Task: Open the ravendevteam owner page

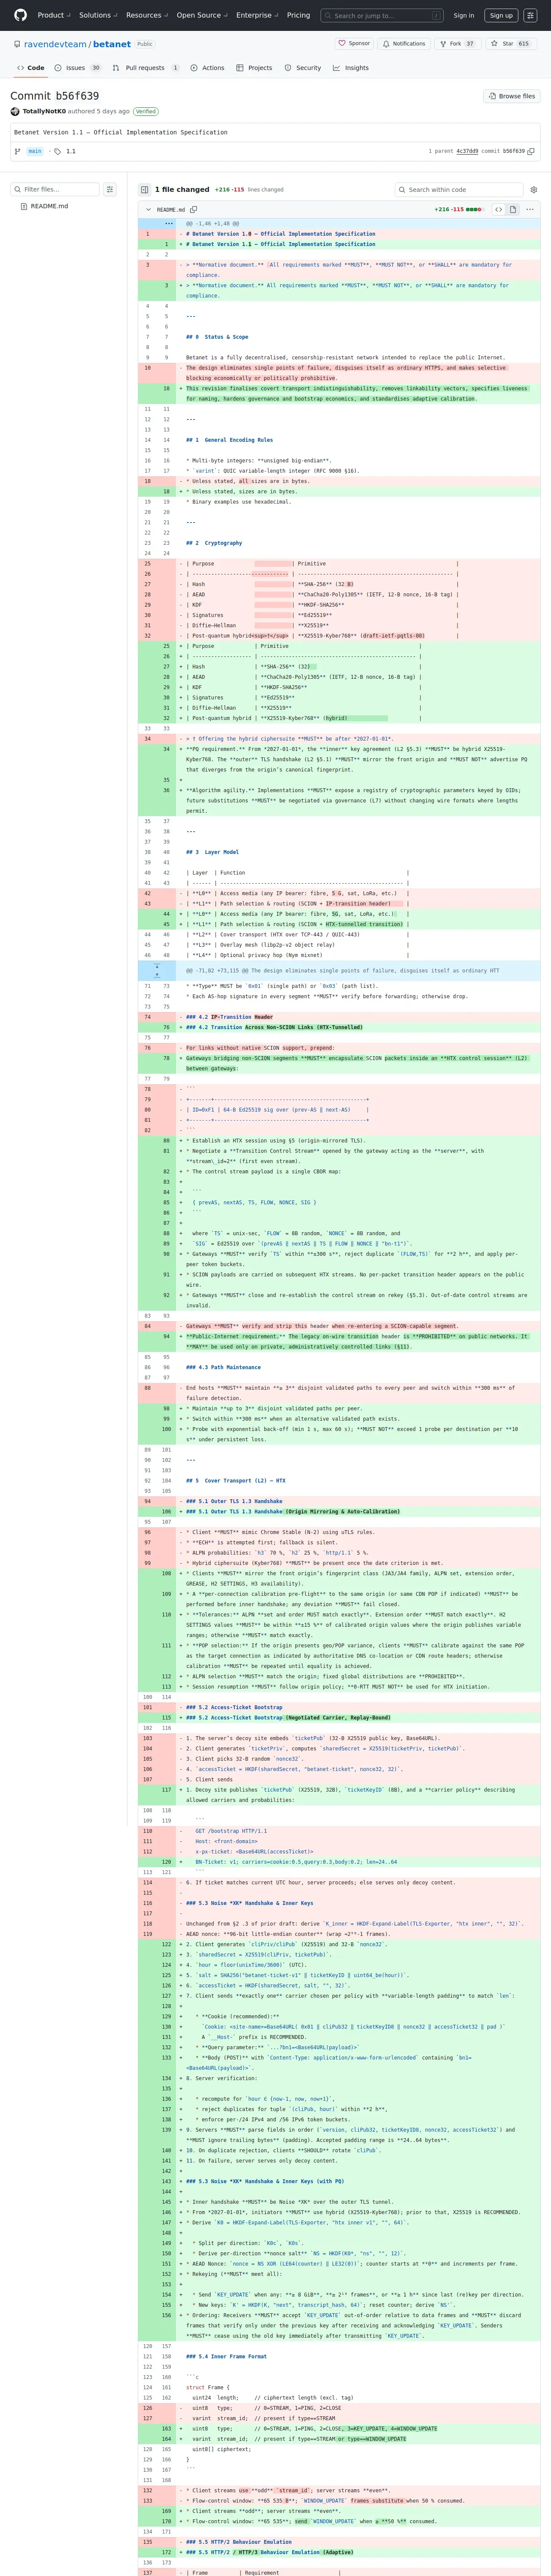Action: [x=56, y=44]
